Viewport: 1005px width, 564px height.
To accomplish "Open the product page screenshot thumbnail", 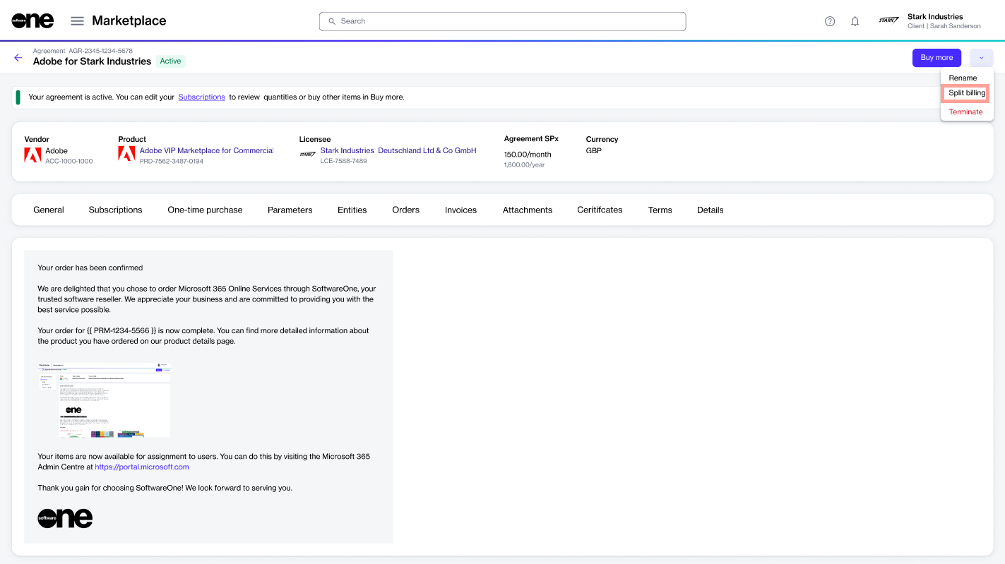I will coord(104,400).
